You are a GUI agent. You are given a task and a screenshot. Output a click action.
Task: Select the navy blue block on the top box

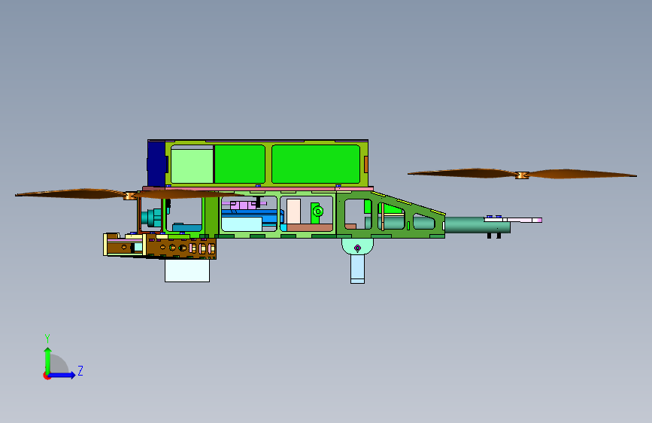pyautogui.click(x=156, y=163)
